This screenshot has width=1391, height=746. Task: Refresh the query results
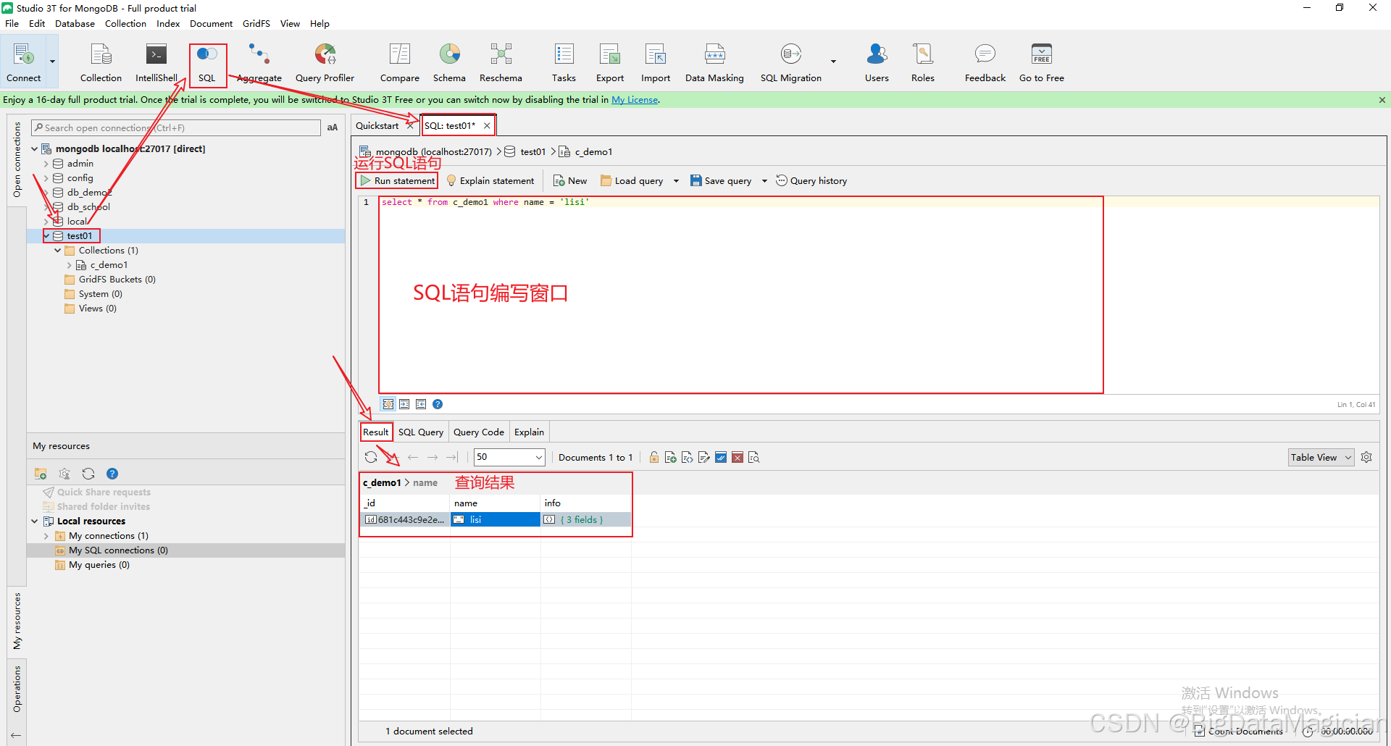tap(371, 457)
